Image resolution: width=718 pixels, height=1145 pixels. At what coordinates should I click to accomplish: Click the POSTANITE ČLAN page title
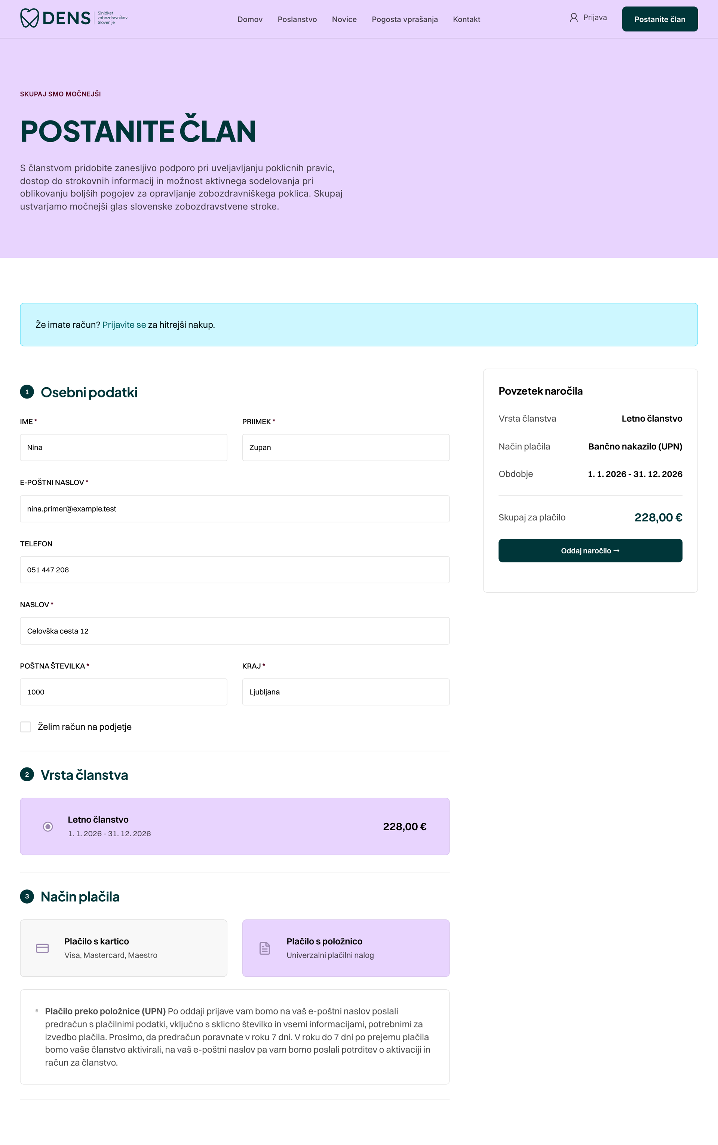(x=138, y=129)
